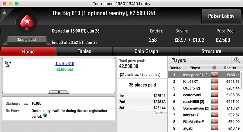
Task: Sort players by the Rank column
Action: pos(175,68)
